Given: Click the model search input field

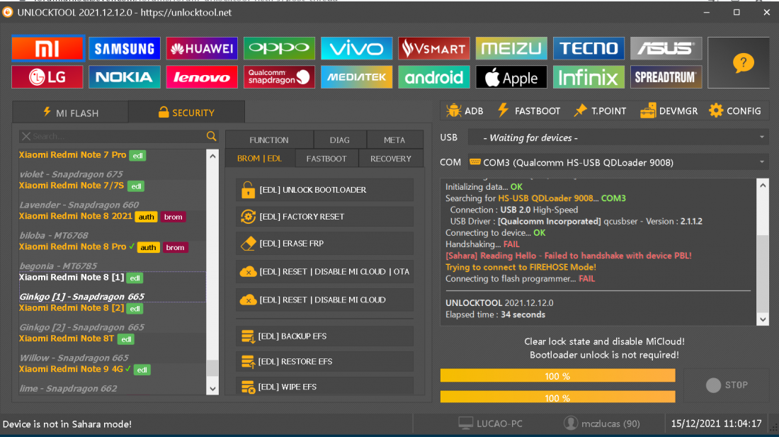Looking at the screenshot, I should click(118, 136).
